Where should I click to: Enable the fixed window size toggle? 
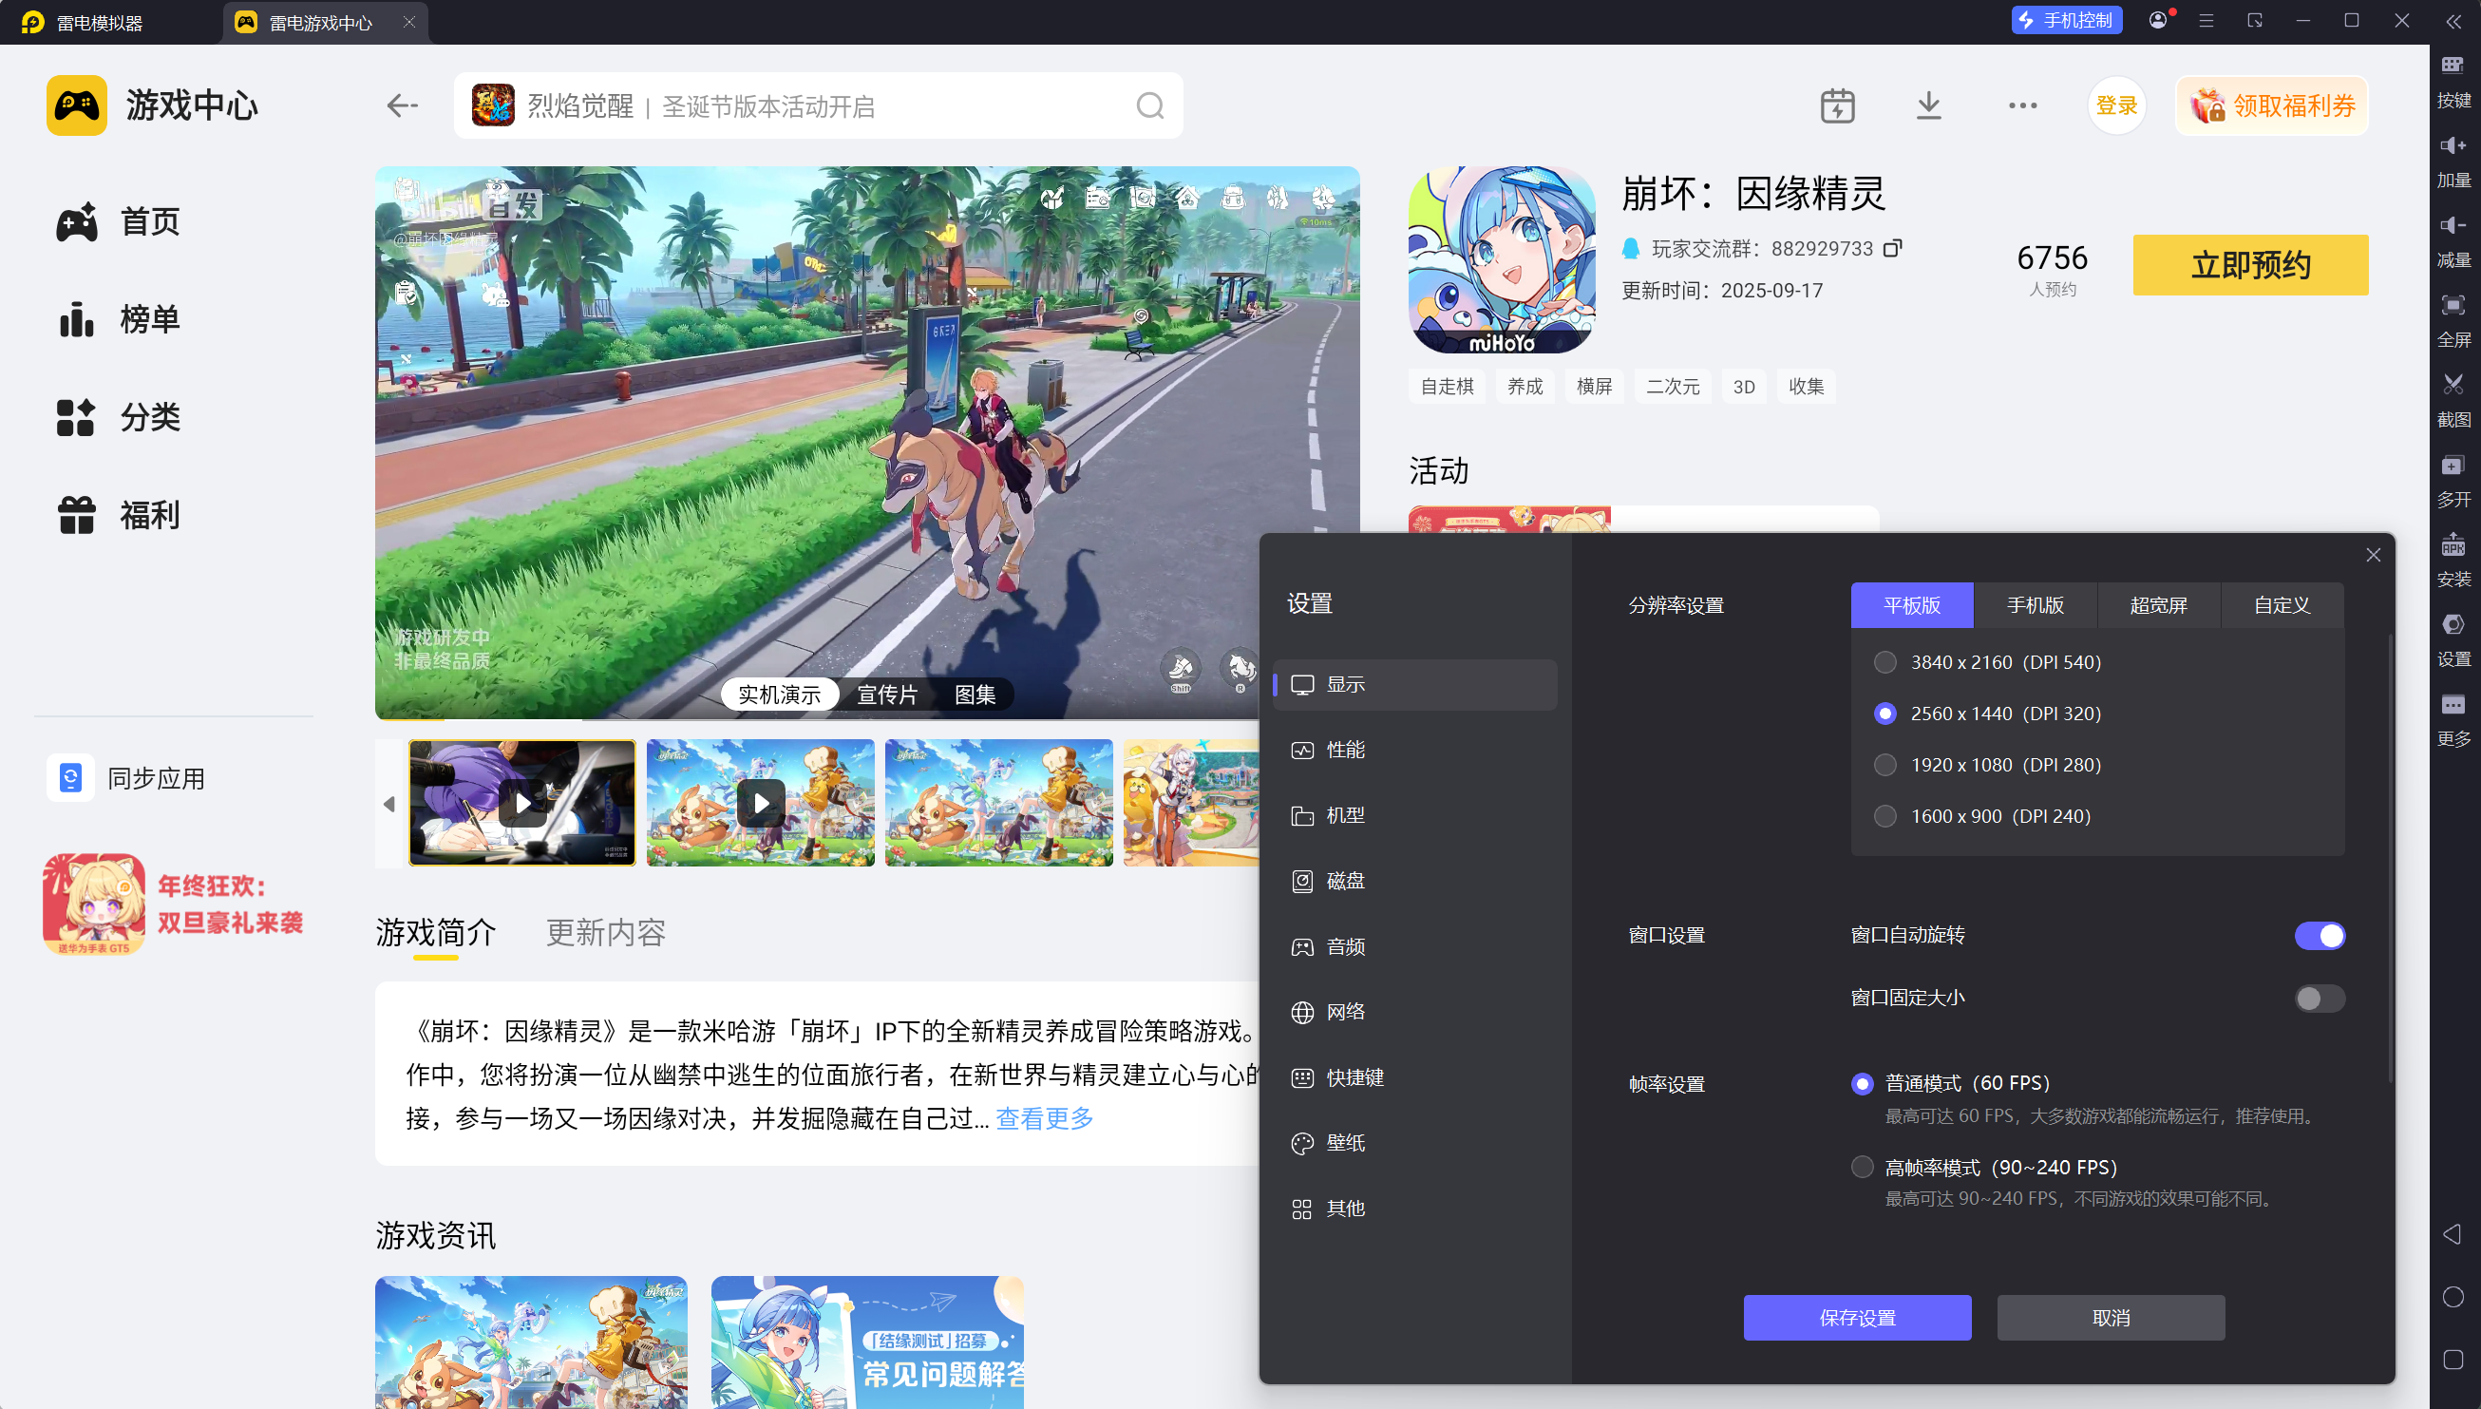2320,999
